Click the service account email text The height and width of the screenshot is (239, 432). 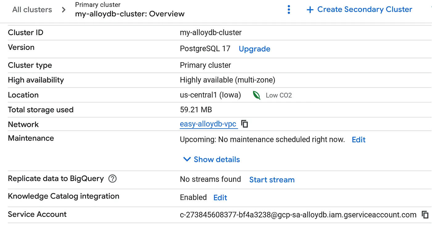(298, 215)
